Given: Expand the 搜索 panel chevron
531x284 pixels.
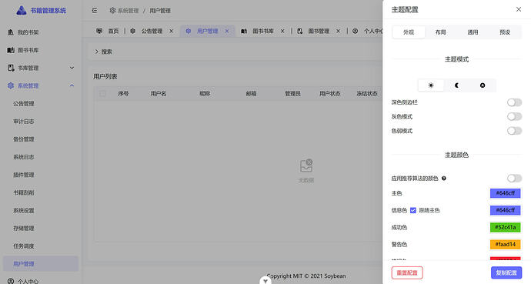Looking at the screenshot, I should [96, 52].
